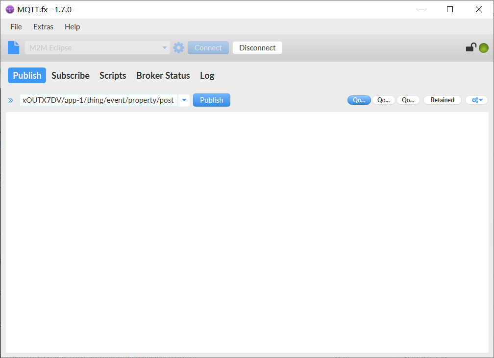Click the Disconnect button
The image size is (494, 358).
[x=257, y=48]
